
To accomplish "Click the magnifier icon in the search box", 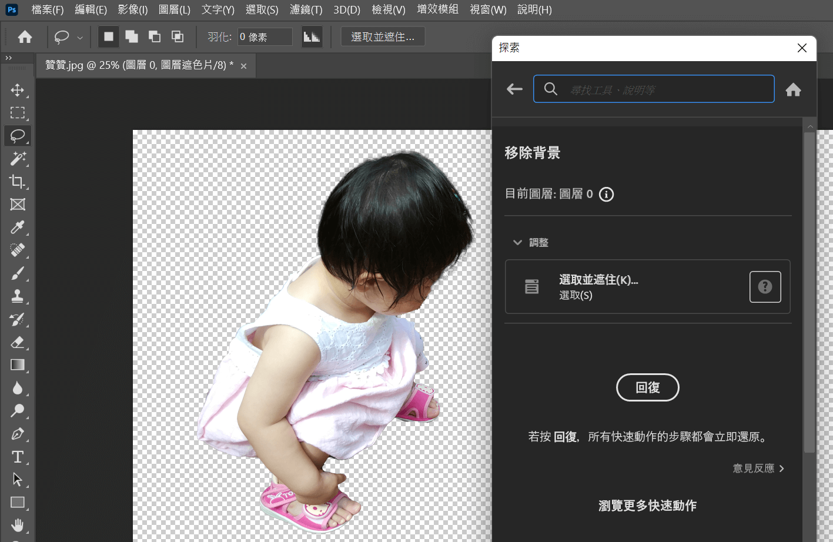I will pos(551,89).
